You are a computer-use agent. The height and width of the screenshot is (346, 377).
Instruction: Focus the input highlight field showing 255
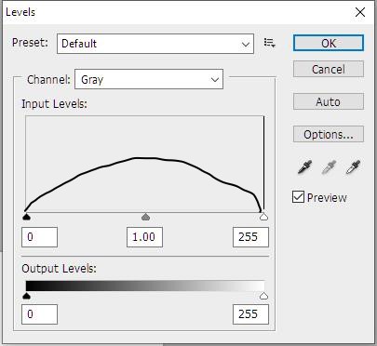click(x=250, y=237)
